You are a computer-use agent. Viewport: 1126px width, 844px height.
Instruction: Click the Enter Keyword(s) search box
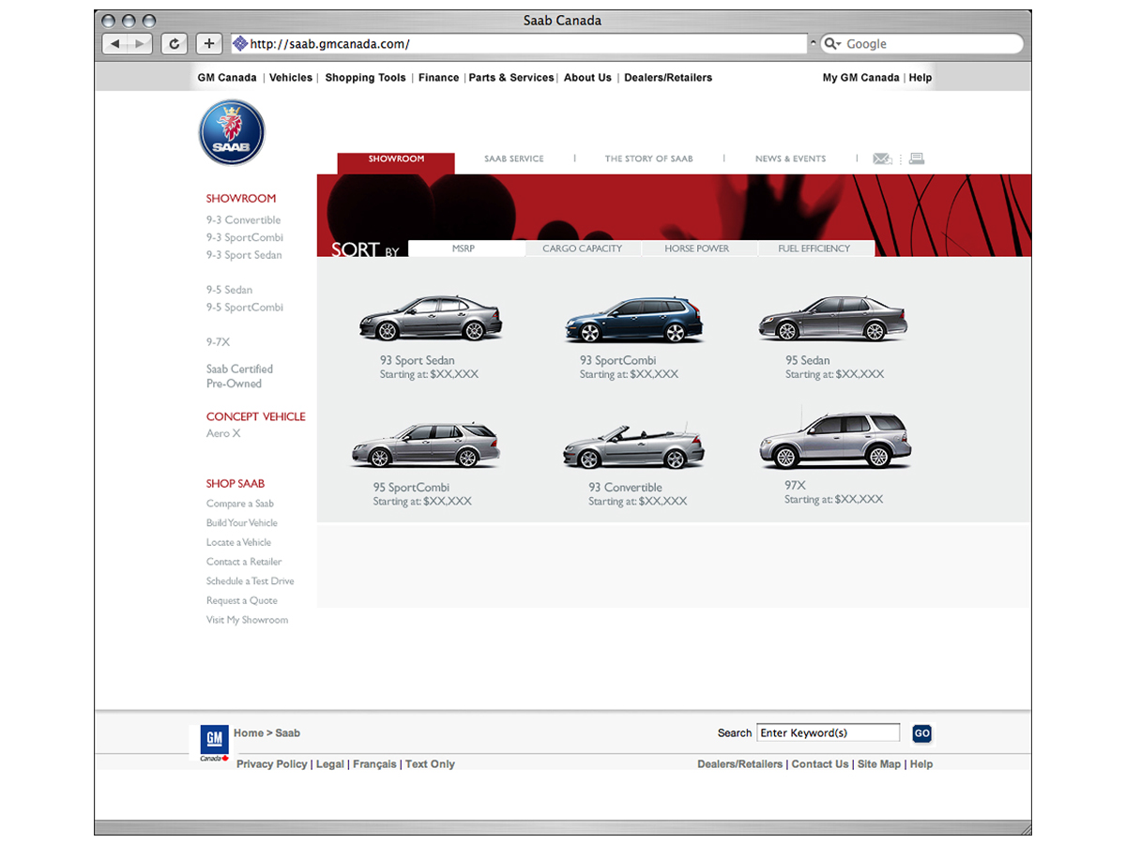(x=828, y=733)
